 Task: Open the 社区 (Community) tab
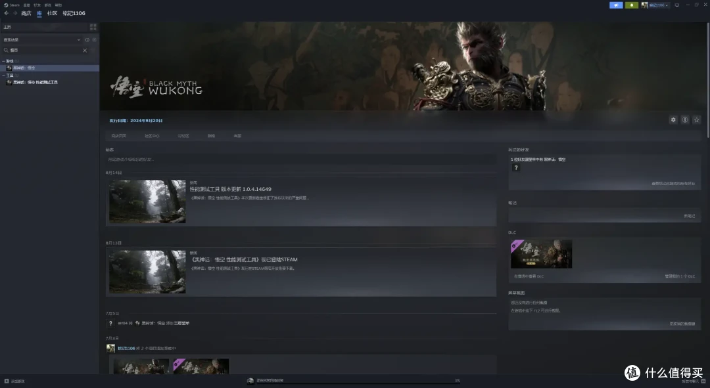point(52,13)
